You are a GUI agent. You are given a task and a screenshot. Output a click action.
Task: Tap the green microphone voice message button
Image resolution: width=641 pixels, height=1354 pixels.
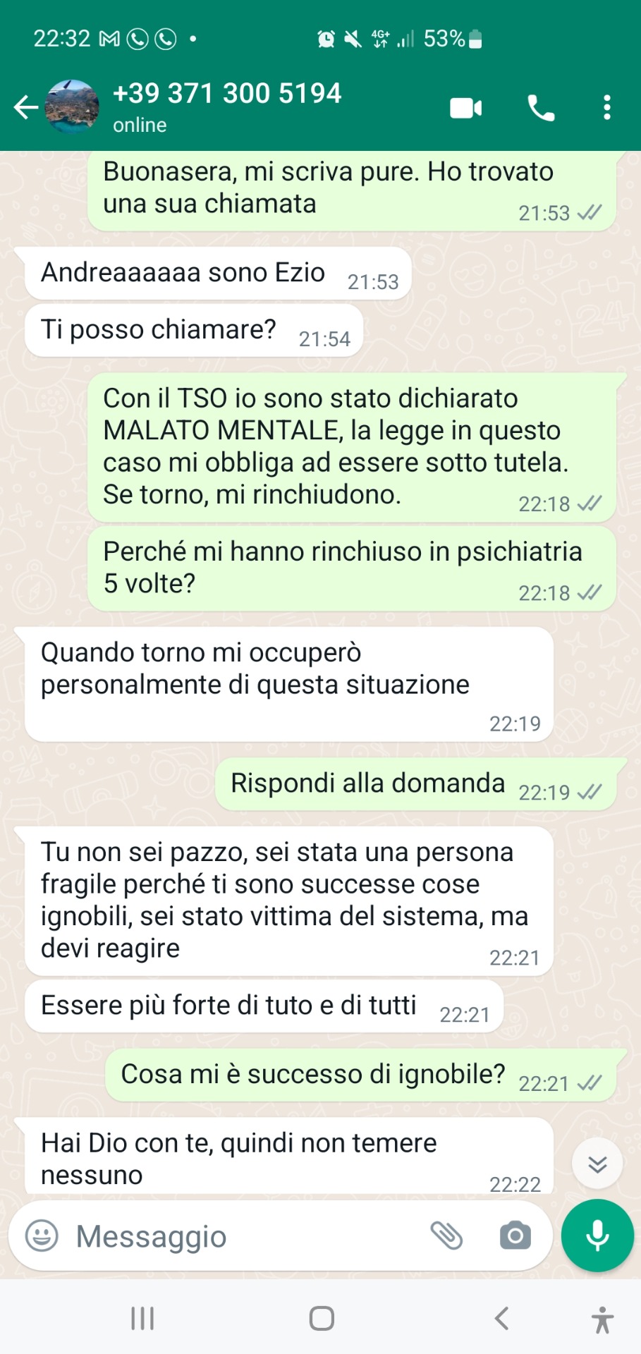(x=597, y=1236)
